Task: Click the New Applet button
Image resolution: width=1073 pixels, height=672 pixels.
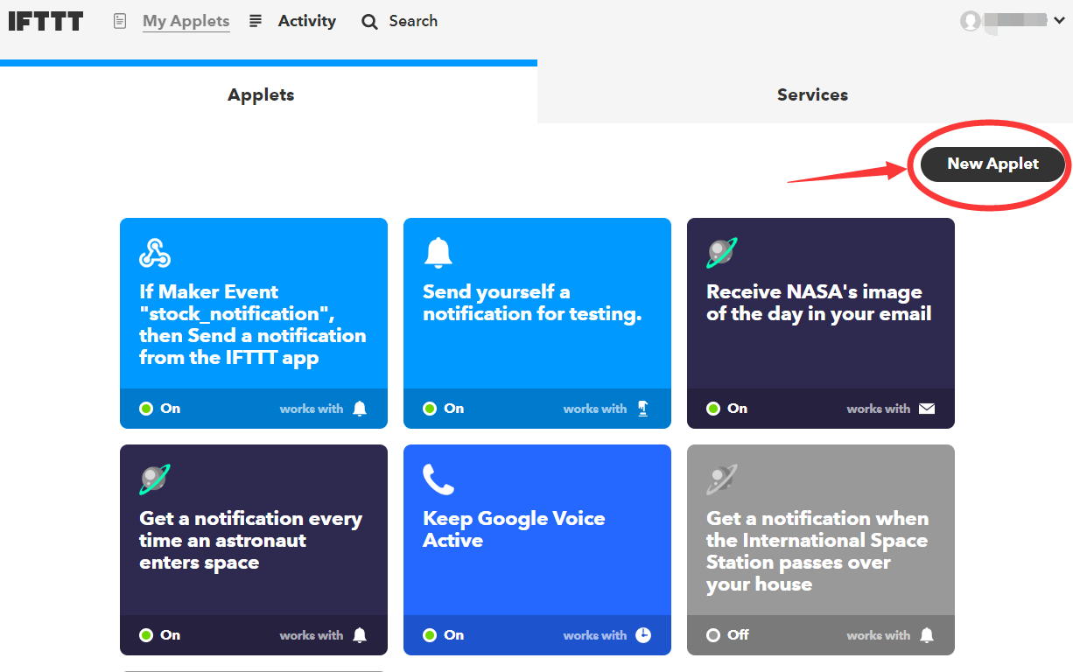Action: coord(992,164)
